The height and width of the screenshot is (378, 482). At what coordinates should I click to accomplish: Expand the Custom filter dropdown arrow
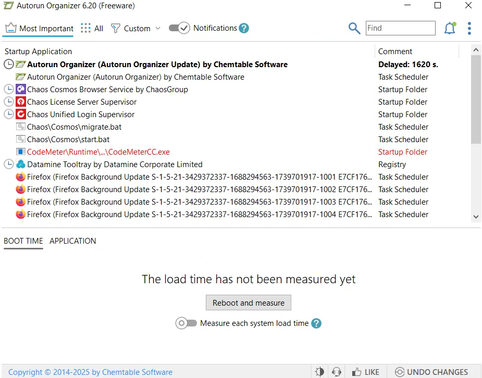tap(158, 28)
